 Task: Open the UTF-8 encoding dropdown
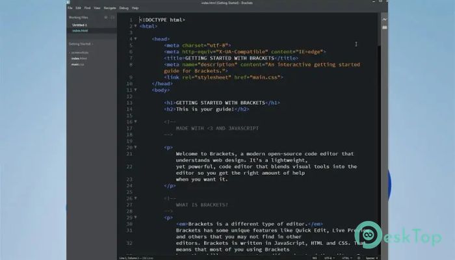pos(330,257)
